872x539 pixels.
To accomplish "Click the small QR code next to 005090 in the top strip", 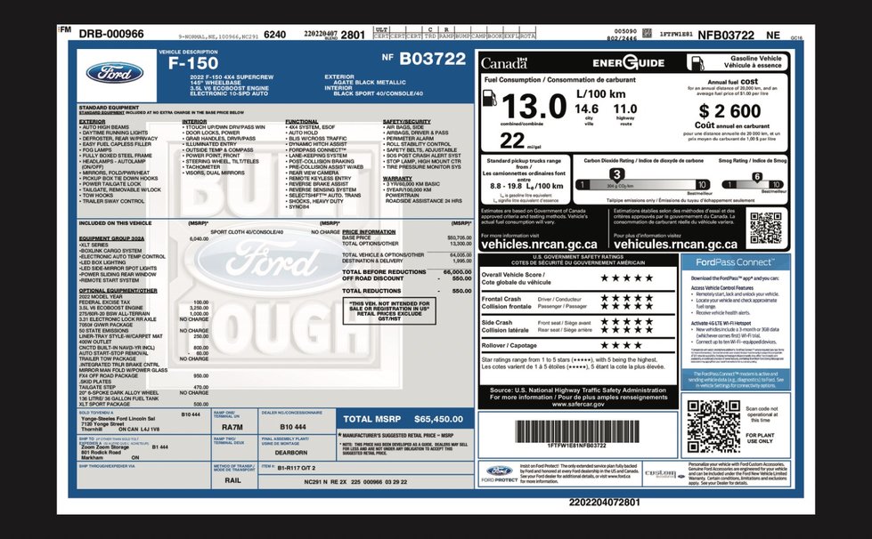I will (x=647, y=33).
